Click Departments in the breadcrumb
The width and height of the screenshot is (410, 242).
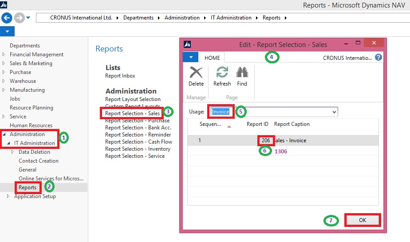click(x=138, y=18)
